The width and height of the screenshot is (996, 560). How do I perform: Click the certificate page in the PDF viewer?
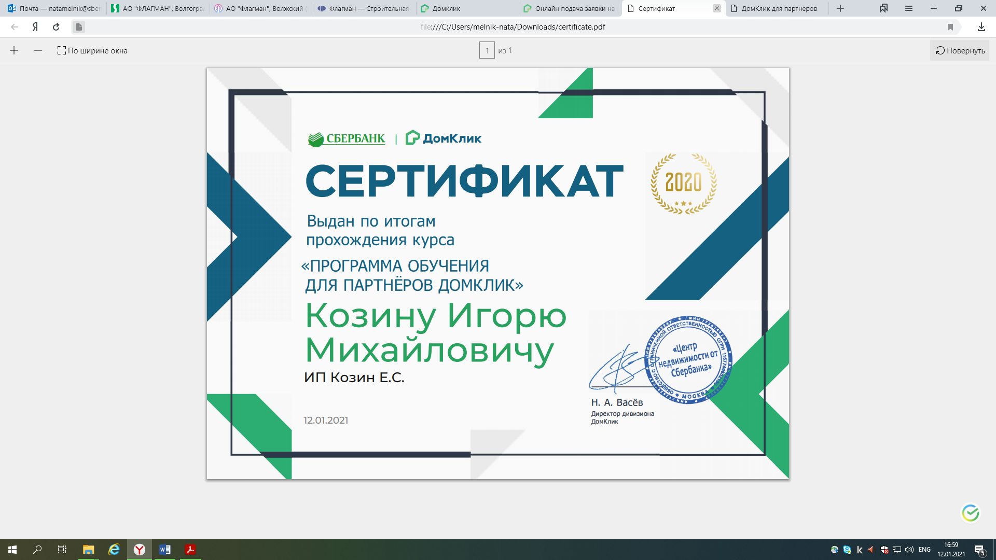pos(498,273)
